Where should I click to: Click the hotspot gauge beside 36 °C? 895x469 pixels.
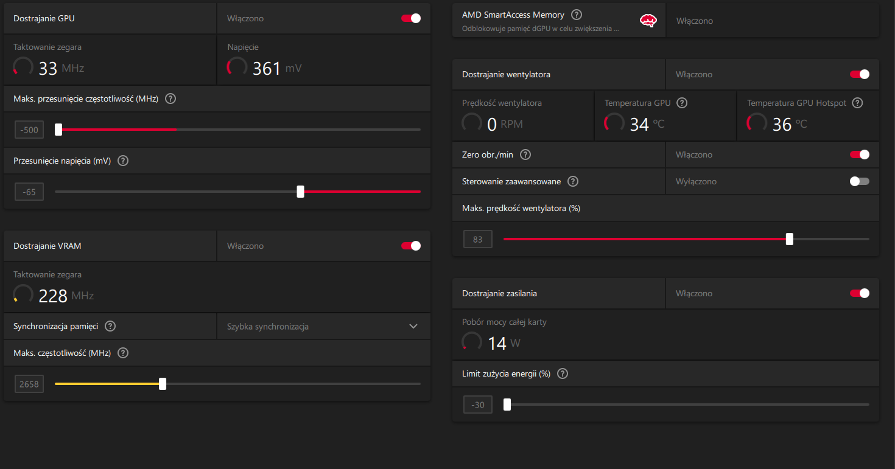(x=757, y=123)
